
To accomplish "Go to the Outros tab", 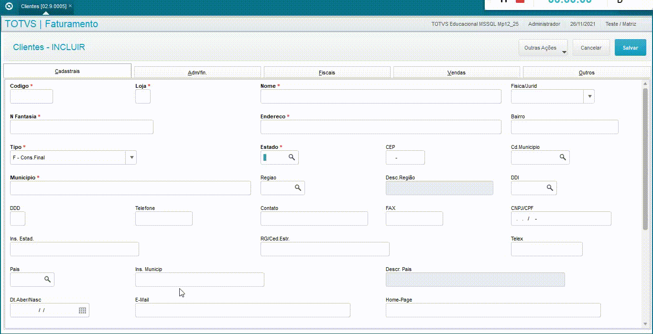I will coord(587,73).
